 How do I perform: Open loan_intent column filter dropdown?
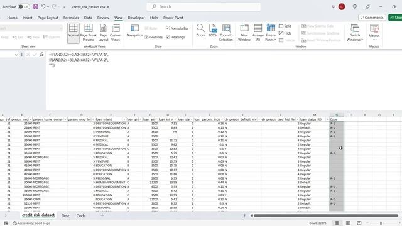pos(124,119)
